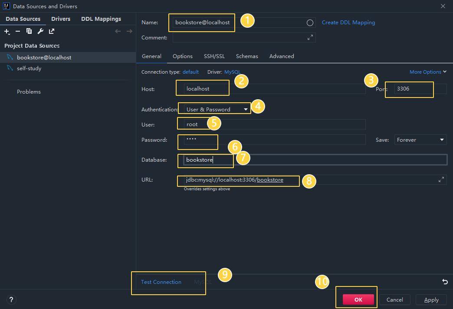Open the Schemas tab
Image resolution: width=453 pixels, height=309 pixels.
coord(247,56)
